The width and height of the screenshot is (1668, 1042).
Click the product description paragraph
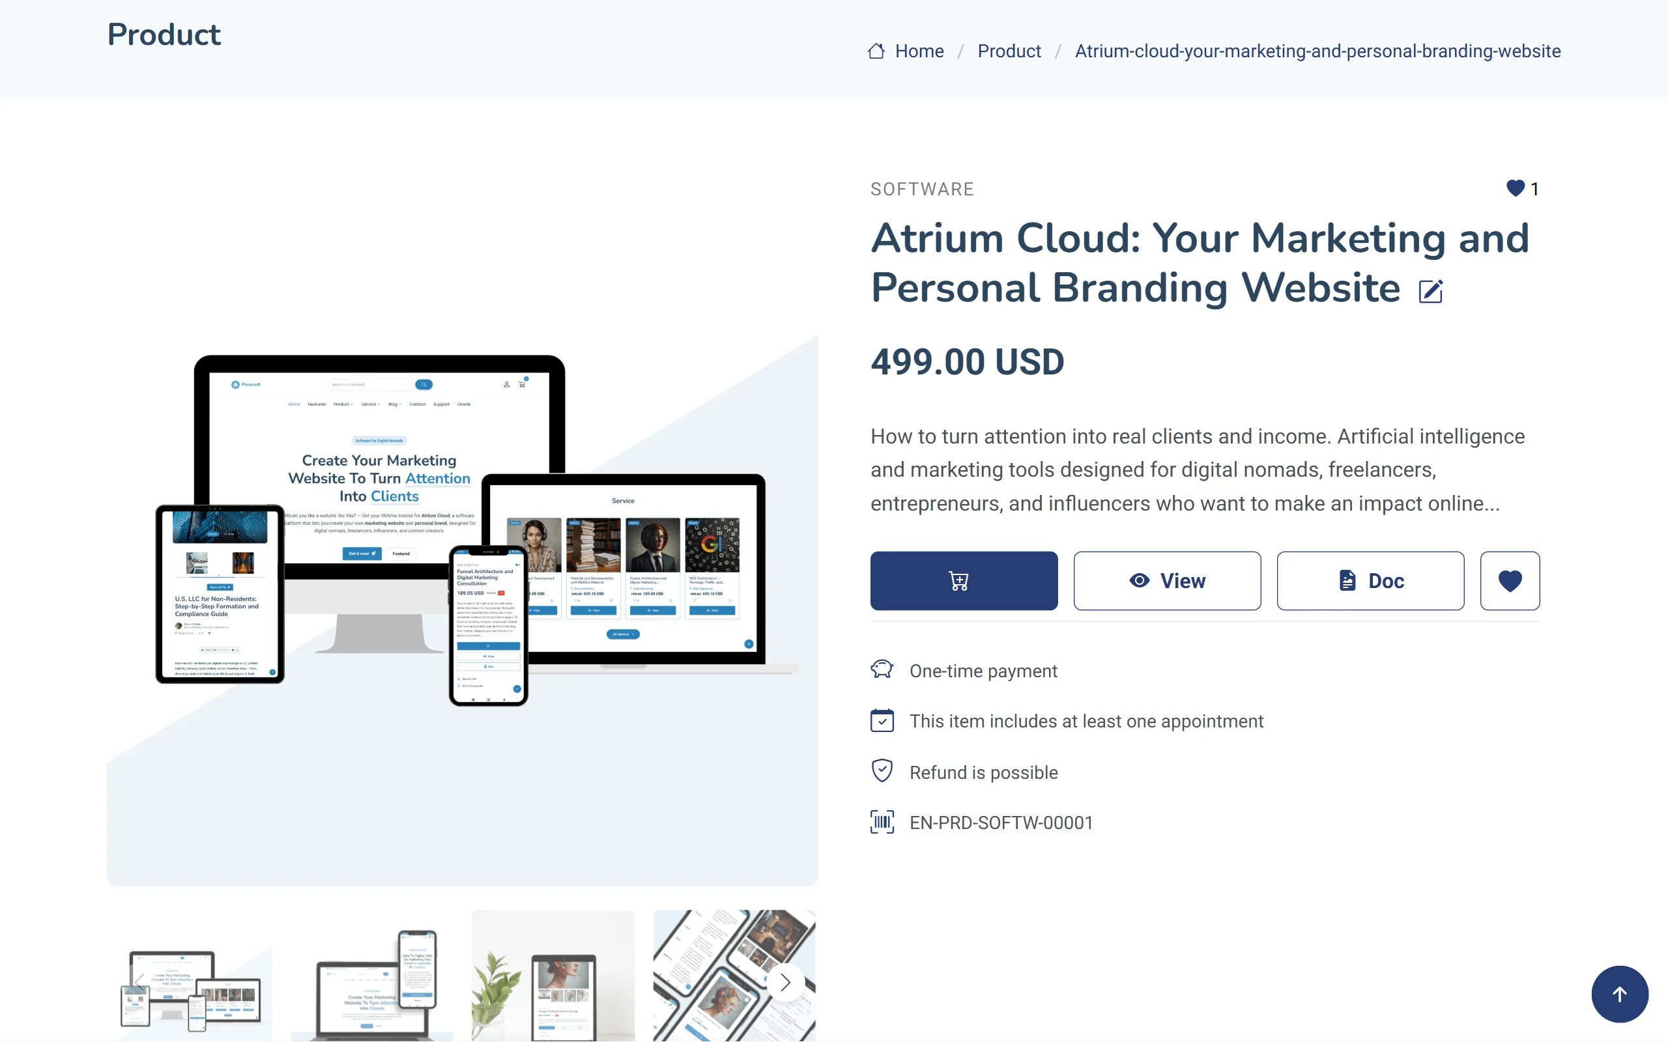[x=1198, y=470]
